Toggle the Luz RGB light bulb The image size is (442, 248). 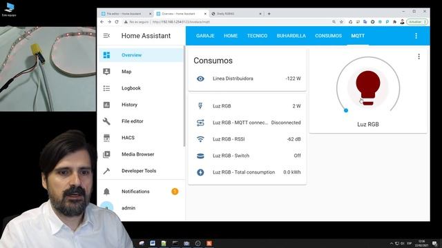[x=368, y=88]
